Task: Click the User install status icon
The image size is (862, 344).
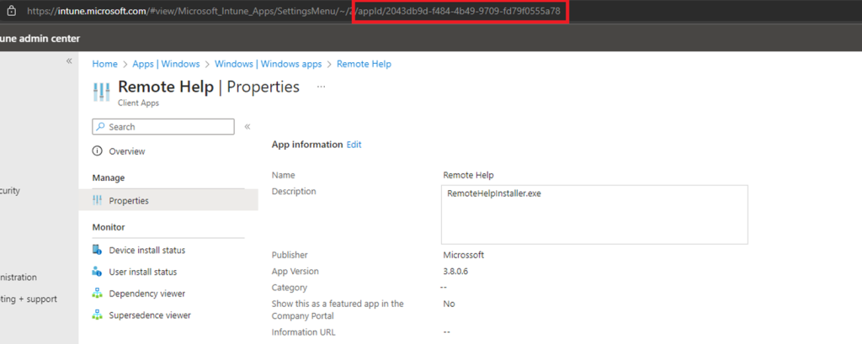Action: click(x=98, y=273)
